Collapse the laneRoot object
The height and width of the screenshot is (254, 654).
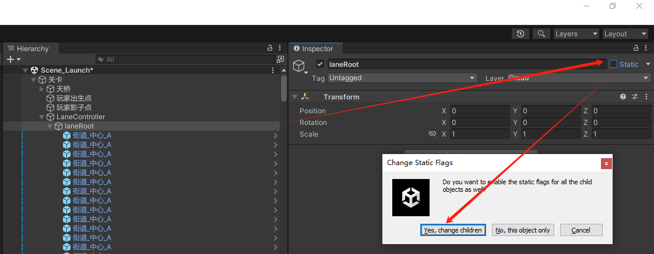50,126
